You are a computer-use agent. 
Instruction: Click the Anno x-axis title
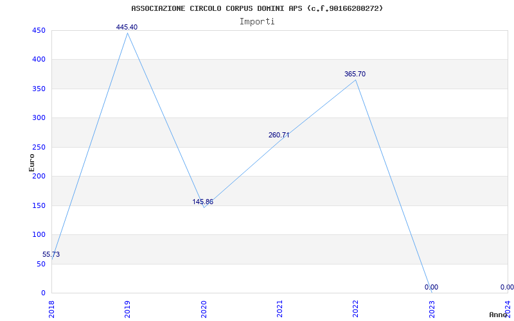pos(499,315)
